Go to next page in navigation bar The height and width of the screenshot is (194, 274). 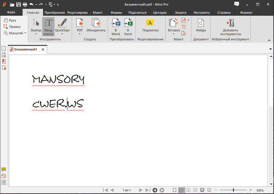[x=140, y=190]
